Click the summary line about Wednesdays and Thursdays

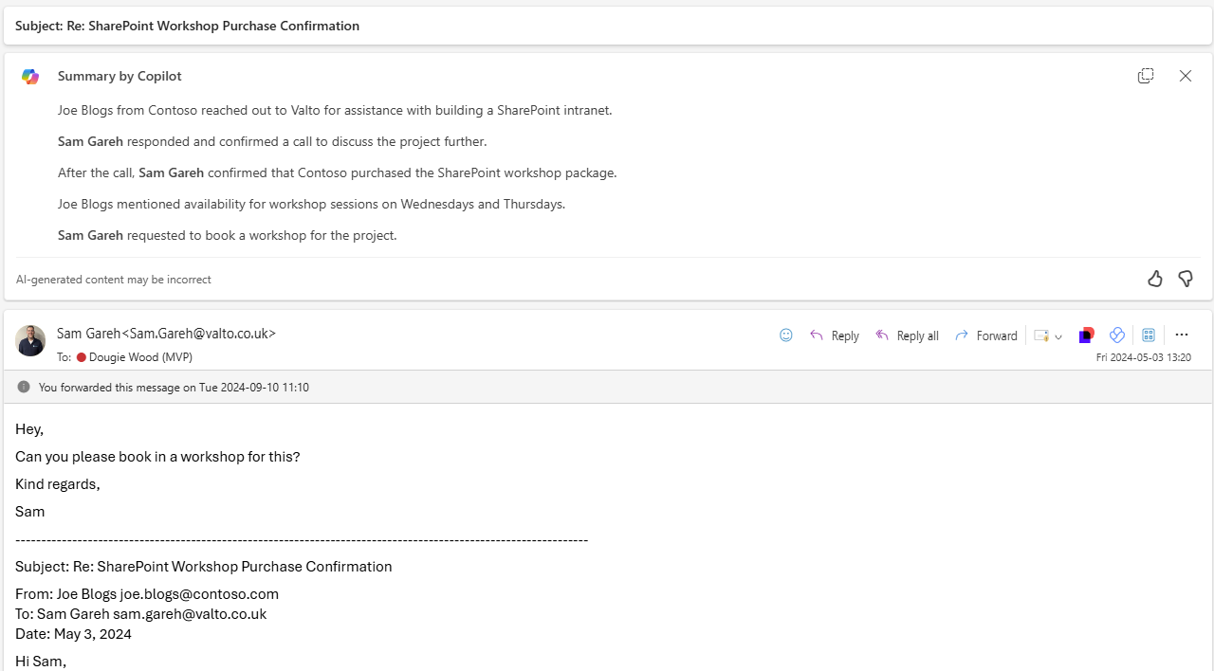click(x=311, y=204)
